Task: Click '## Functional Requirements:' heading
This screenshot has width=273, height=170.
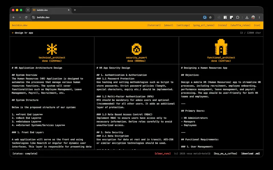Action: [200, 140]
